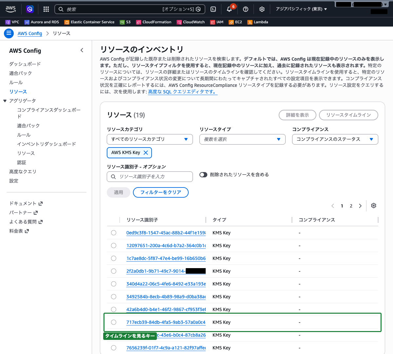The image size is (393, 354).
Task: Open the Lambda shortcut
Action: coord(258,22)
